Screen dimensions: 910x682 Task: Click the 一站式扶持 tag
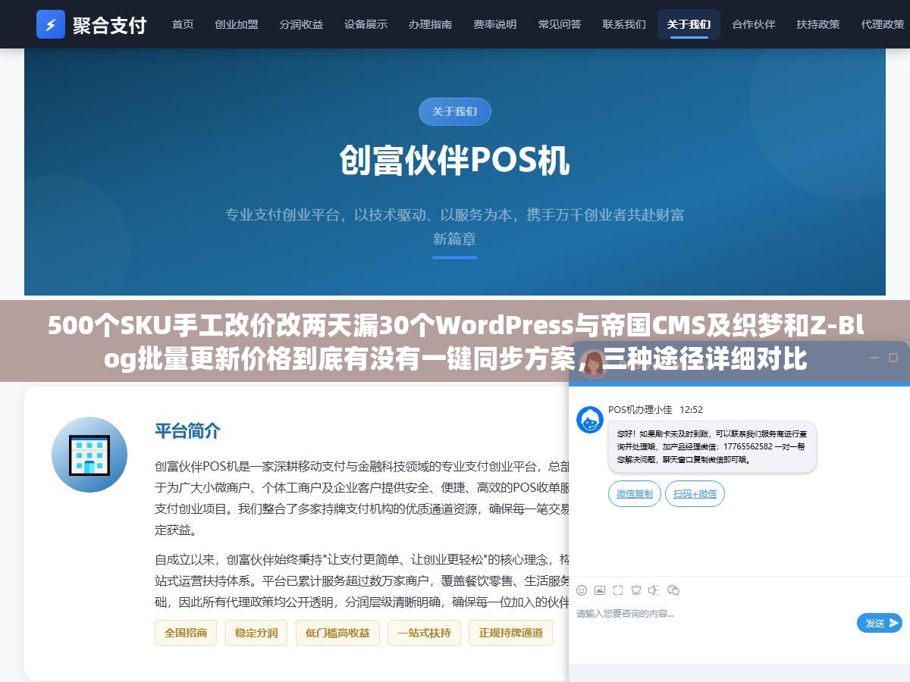click(x=424, y=633)
